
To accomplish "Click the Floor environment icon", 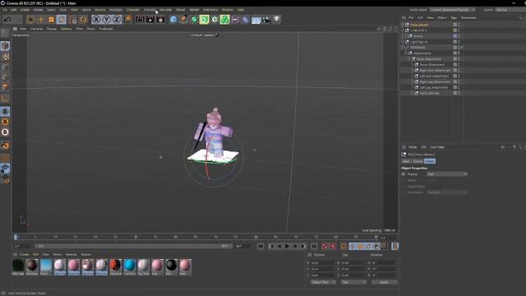I will (256, 20).
